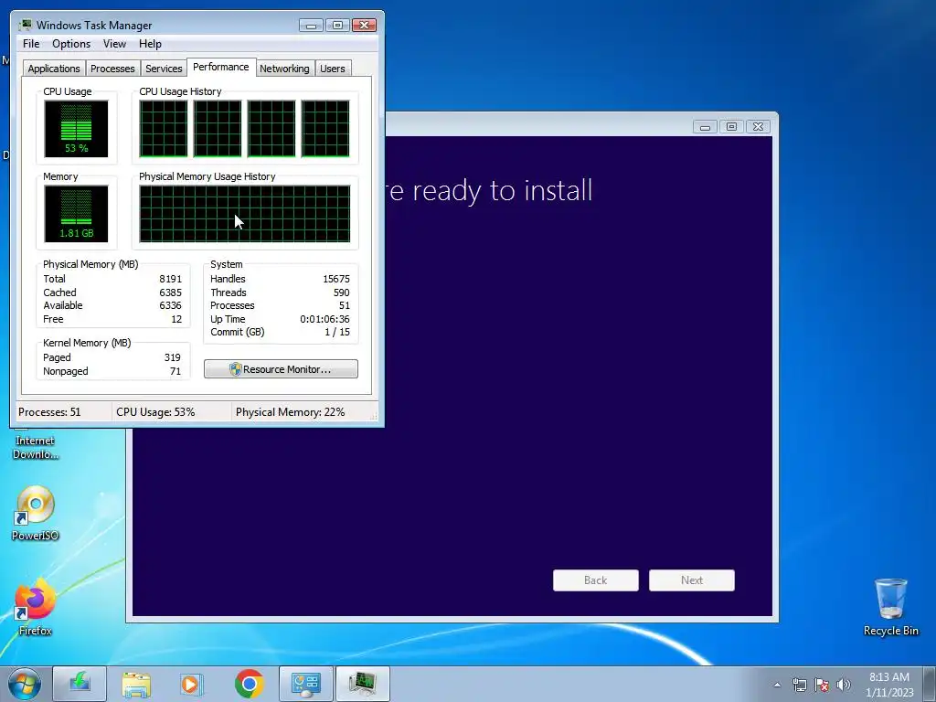Click status bar Physical Memory: 22%

(290, 412)
